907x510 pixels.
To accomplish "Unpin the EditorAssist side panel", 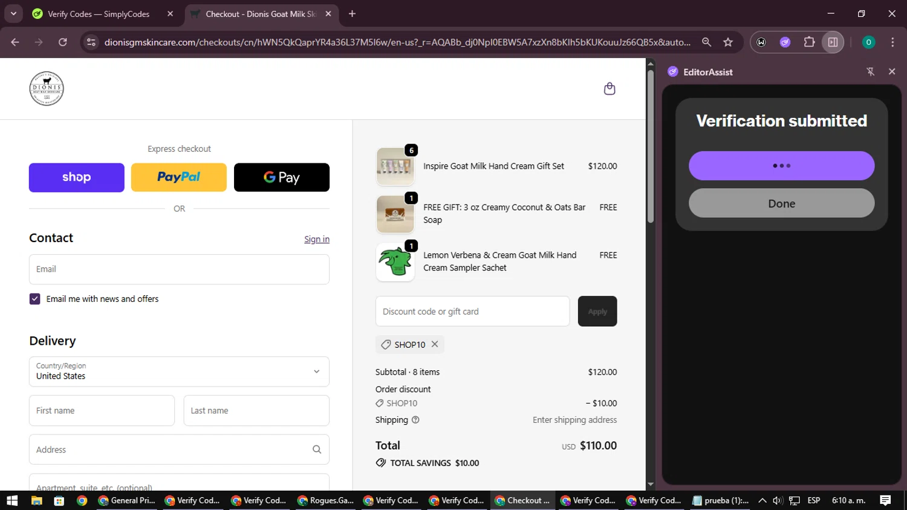I will [x=871, y=71].
